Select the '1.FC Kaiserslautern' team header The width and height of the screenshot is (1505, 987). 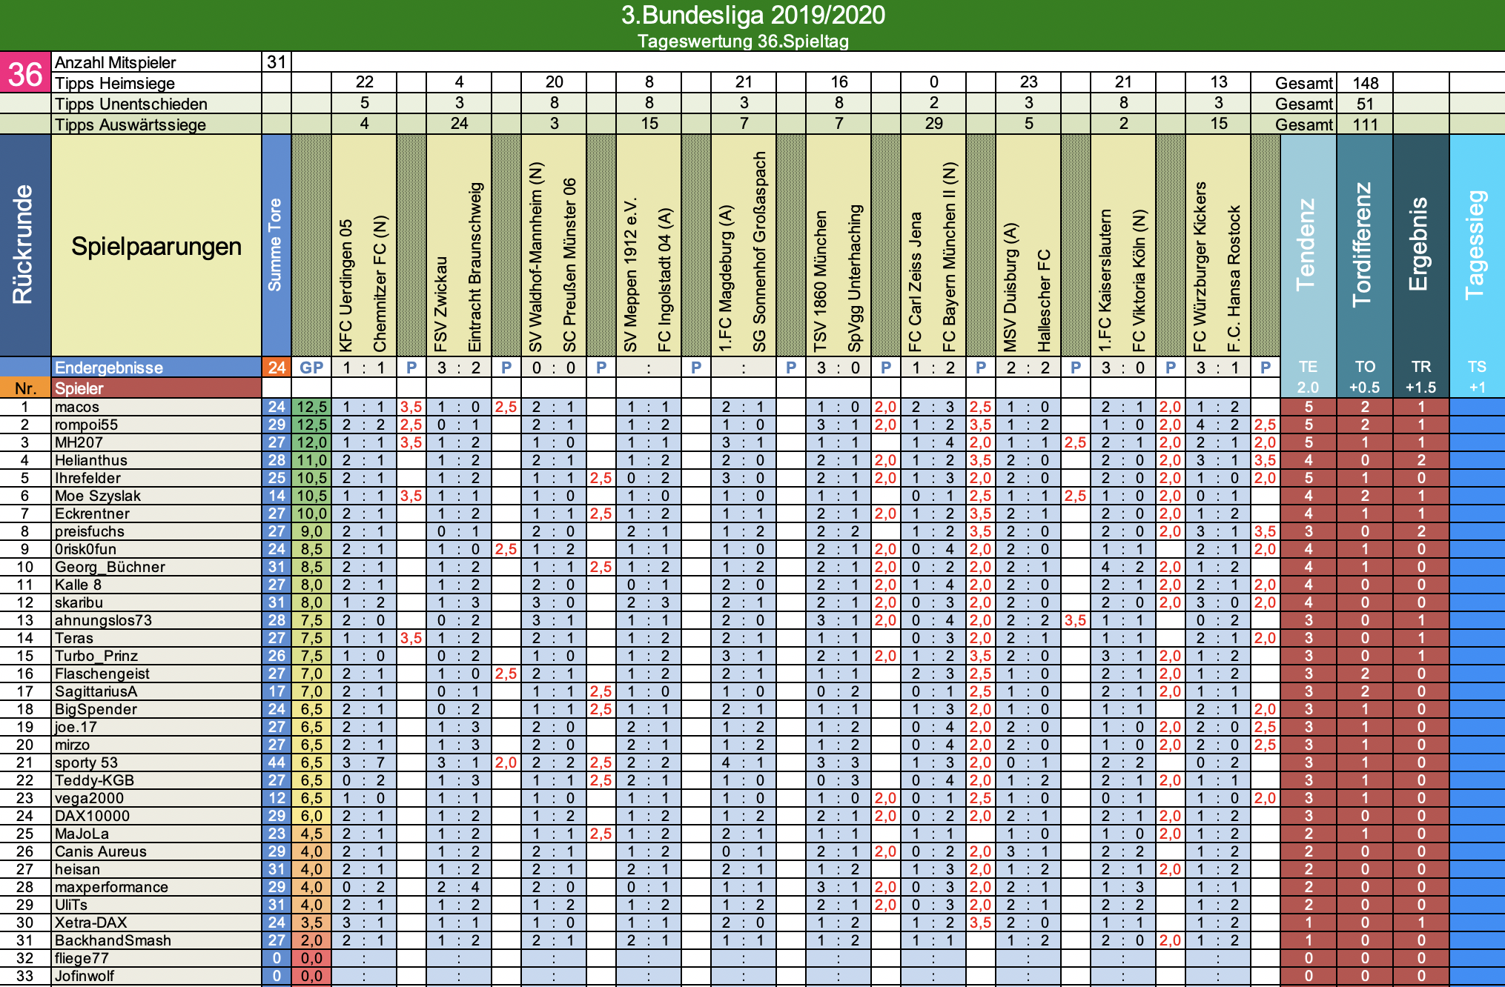coord(1105,281)
